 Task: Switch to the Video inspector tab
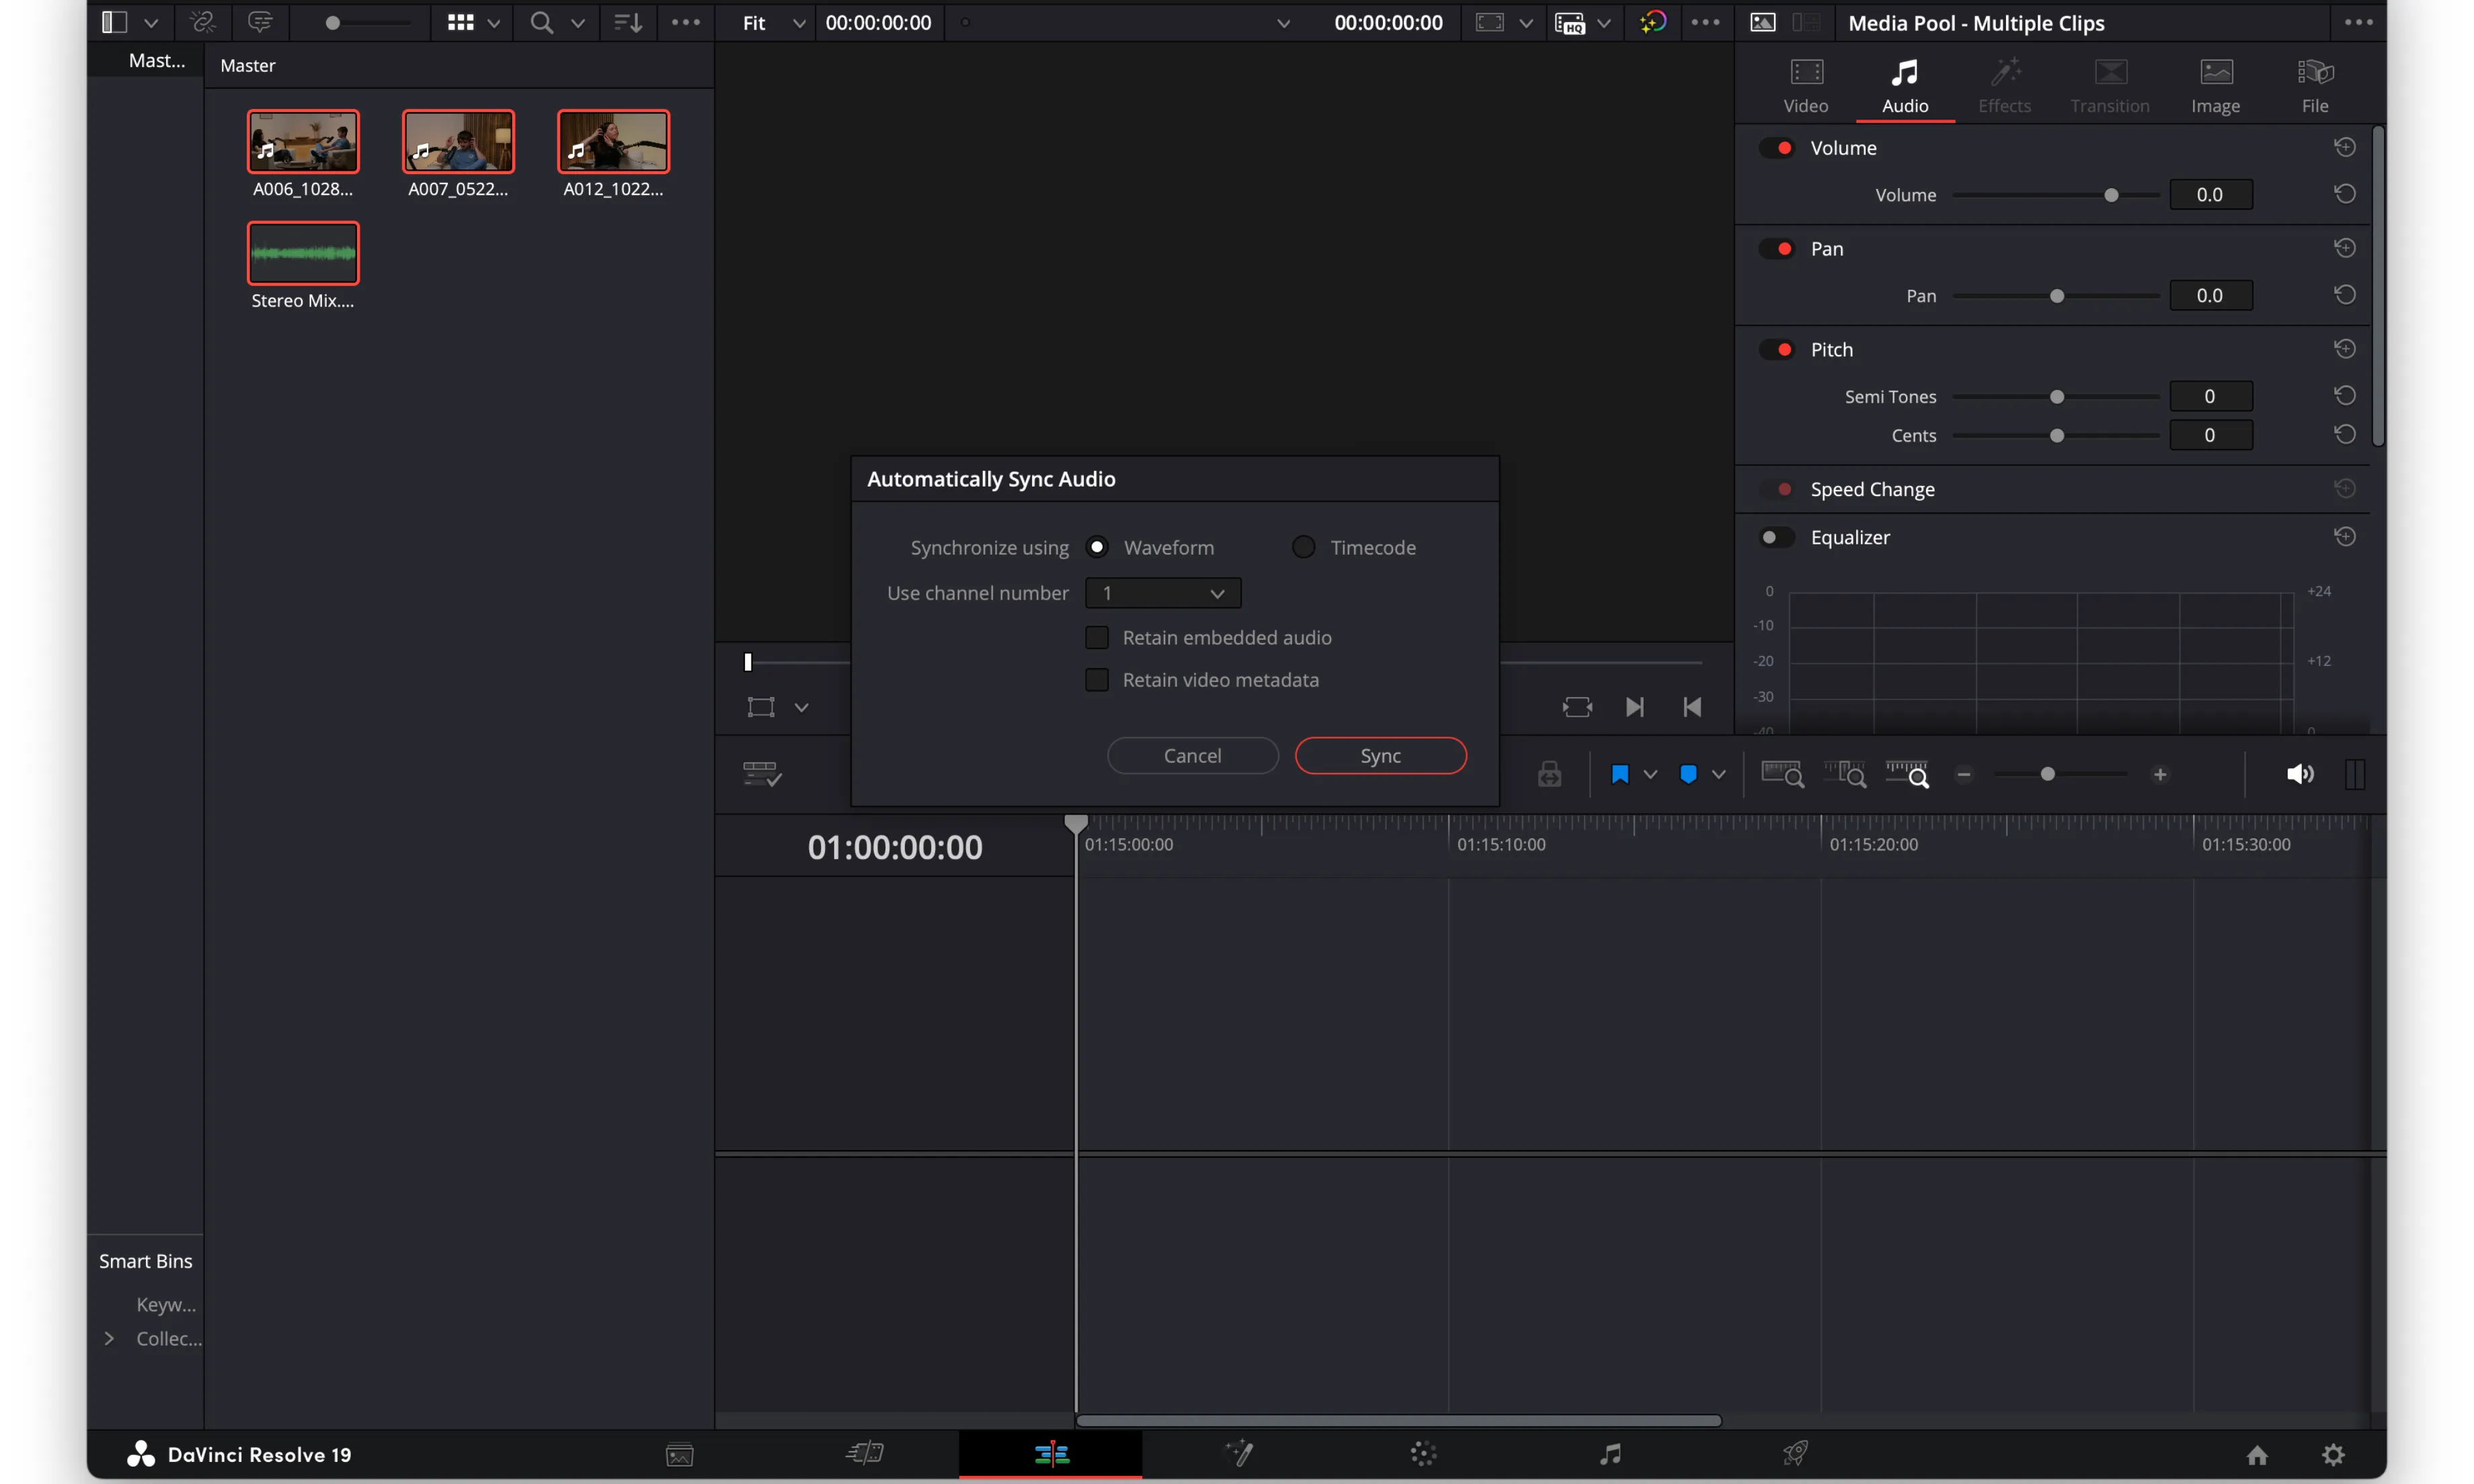(1806, 86)
